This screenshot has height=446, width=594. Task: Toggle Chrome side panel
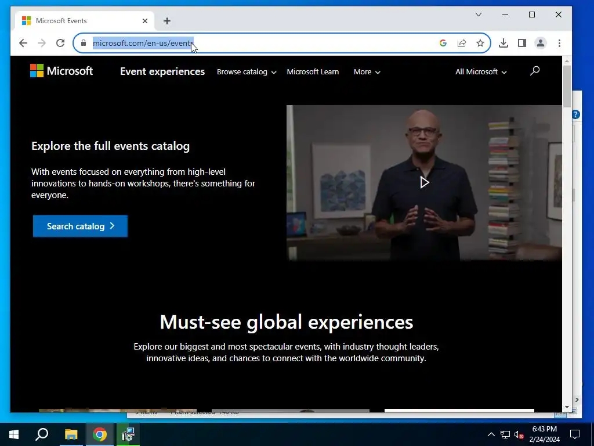pyautogui.click(x=521, y=43)
